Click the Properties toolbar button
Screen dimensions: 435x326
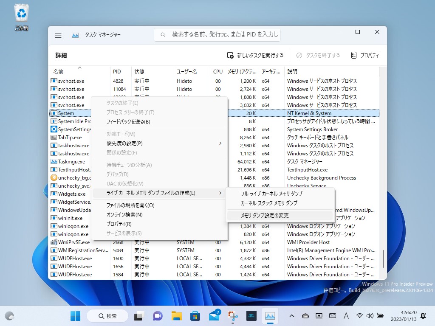(x=365, y=56)
